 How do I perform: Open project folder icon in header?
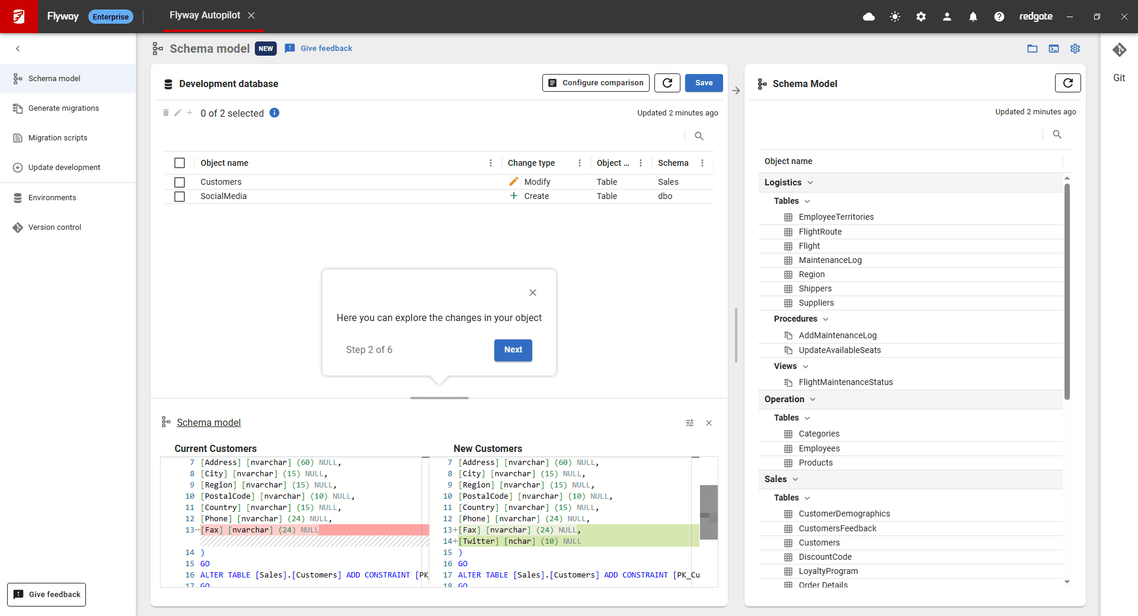(x=1032, y=49)
